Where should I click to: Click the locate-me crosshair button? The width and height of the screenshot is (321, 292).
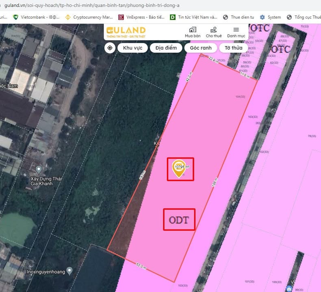[x=110, y=48]
